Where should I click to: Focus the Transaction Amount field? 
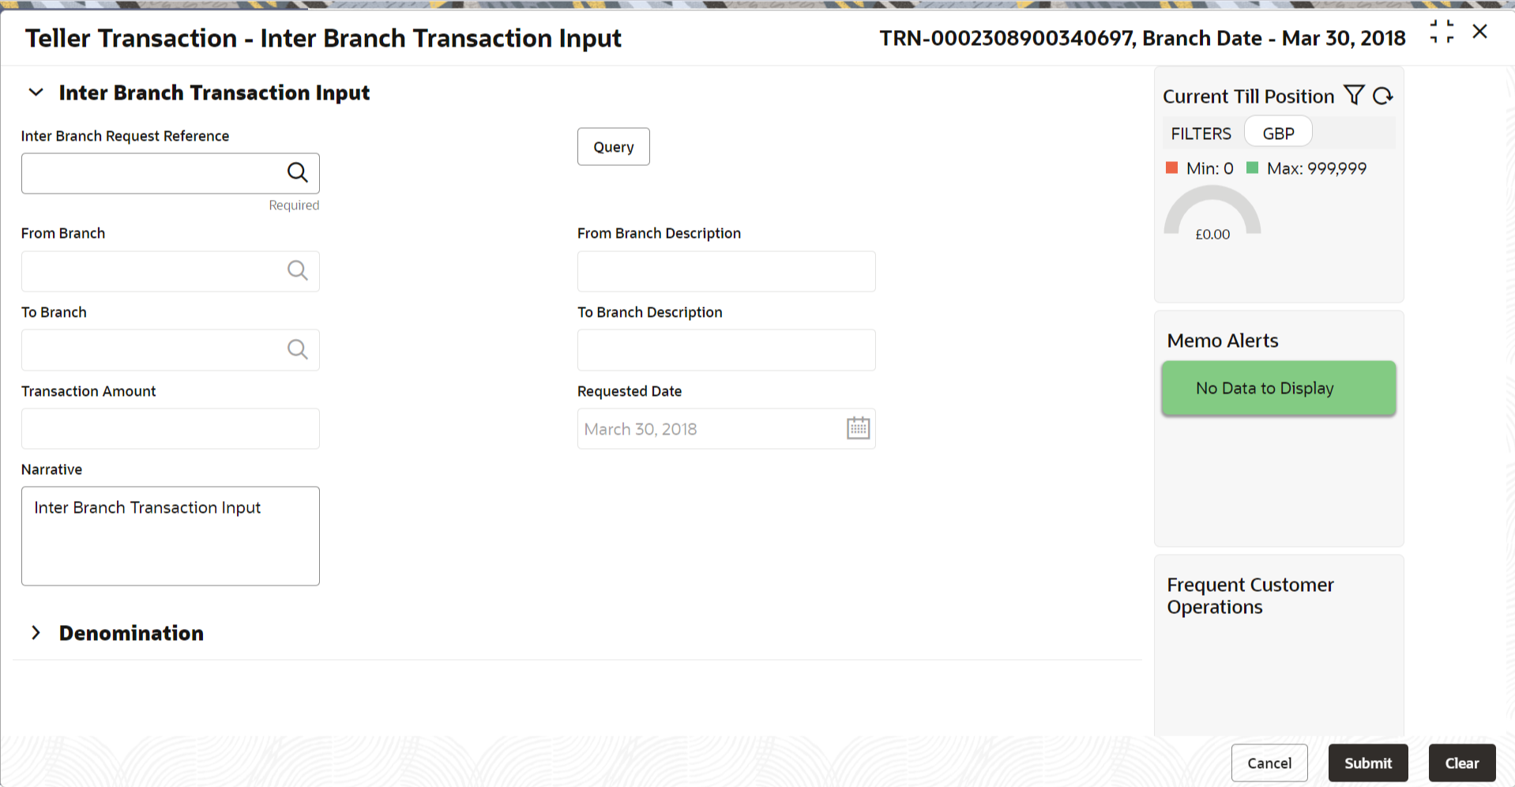pos(171,428)
